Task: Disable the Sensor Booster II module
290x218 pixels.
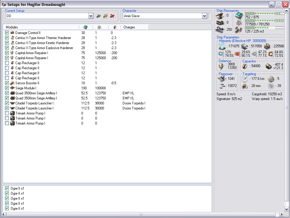Action: (x=7, y=83)
